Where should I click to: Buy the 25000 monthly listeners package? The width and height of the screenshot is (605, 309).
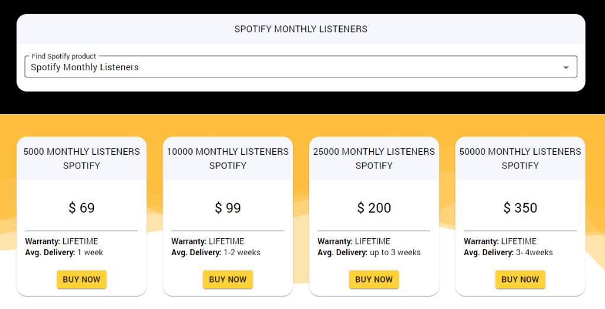tap(374, 279)
